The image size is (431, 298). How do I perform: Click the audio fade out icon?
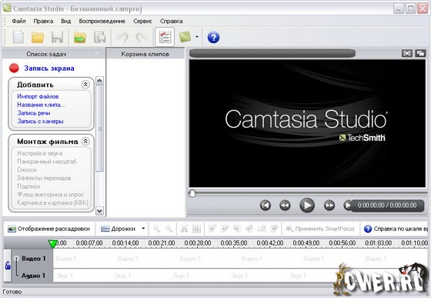point(225,229)
